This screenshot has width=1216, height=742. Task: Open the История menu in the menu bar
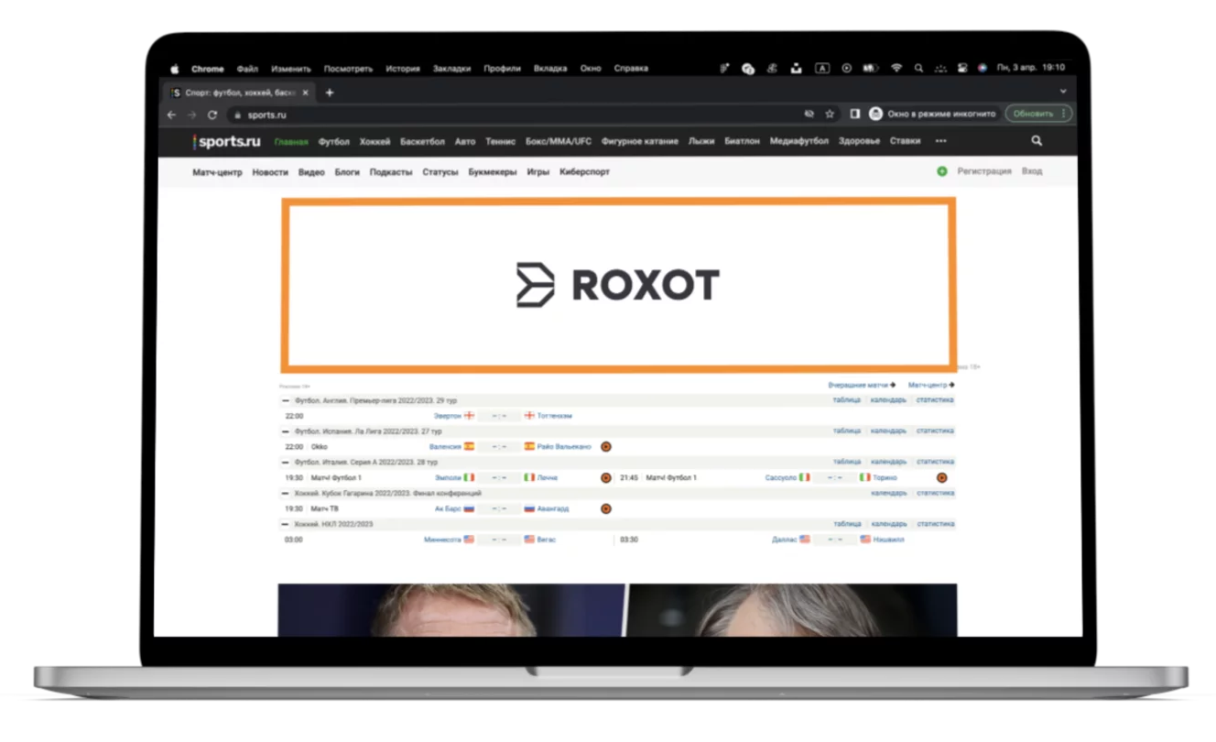404,68
